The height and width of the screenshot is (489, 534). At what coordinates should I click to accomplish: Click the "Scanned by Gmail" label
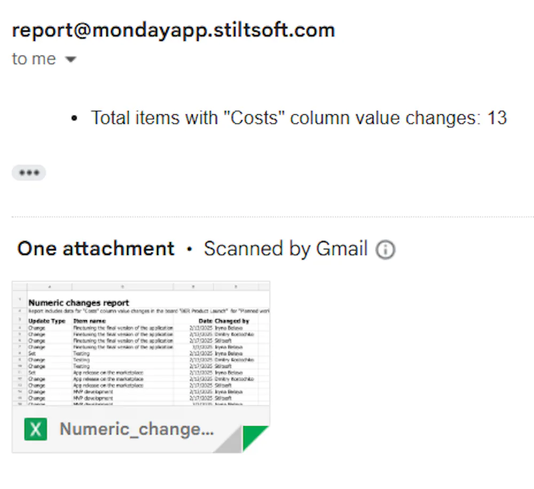pyautogui.click(x=286, y=249)
